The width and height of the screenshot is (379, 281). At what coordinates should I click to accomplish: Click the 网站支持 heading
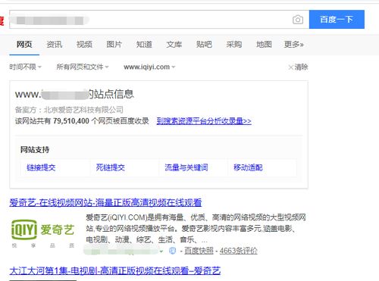[35, 150]
